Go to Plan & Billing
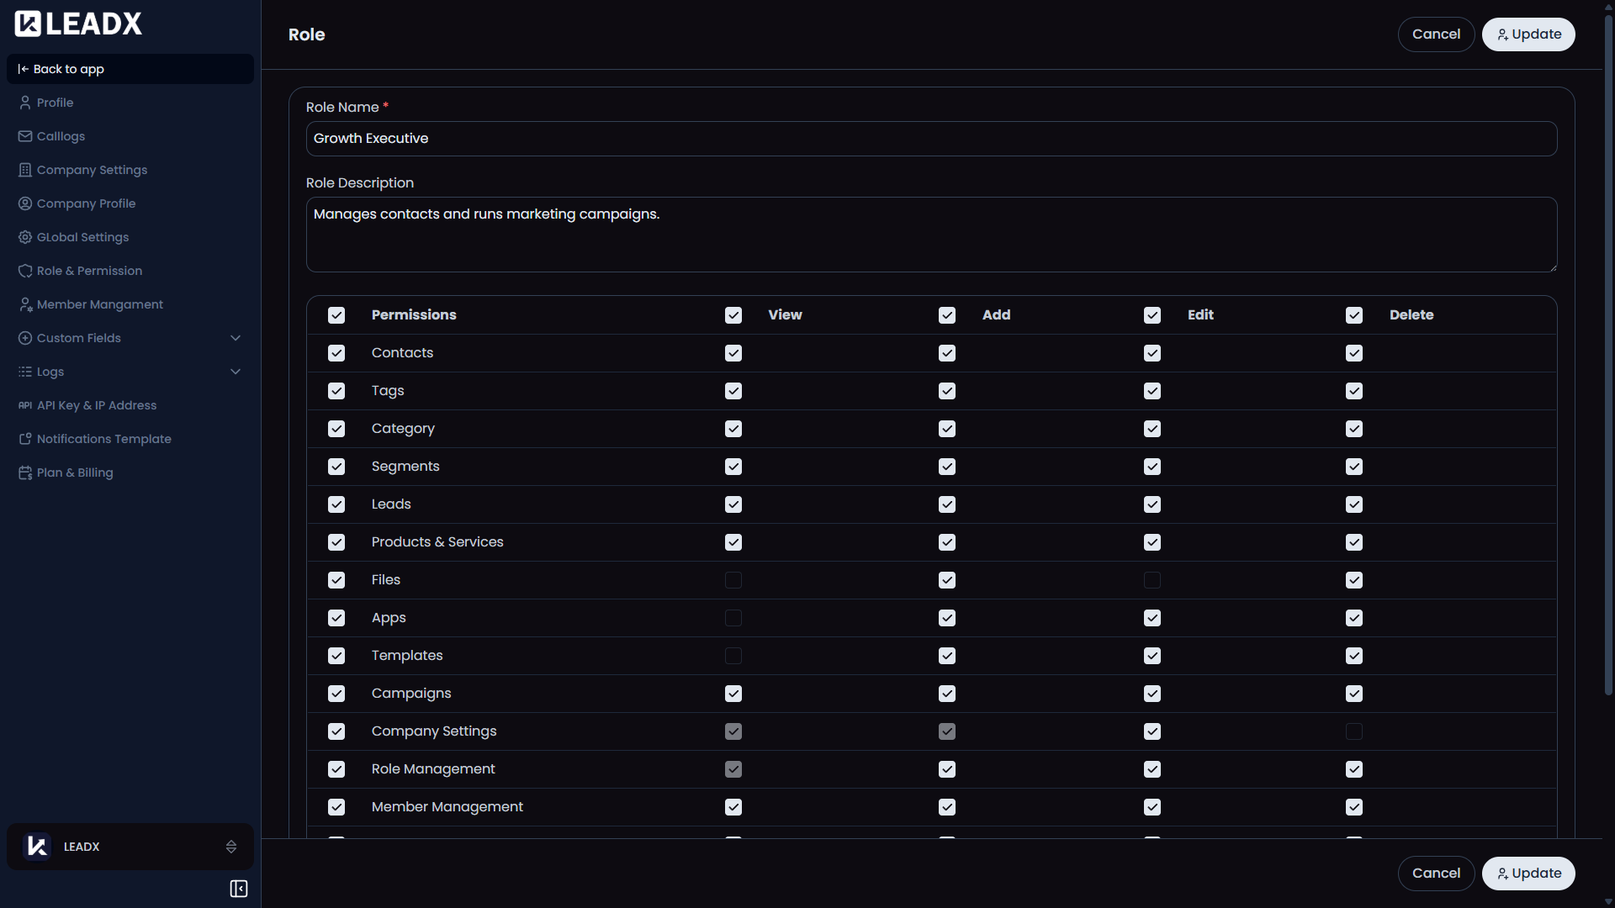The height and width of the screenshot is (908, 1615). (x=74, y=472)
